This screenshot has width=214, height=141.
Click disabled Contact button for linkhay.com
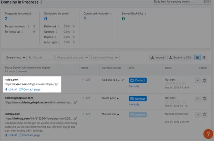tap(138, 115)
